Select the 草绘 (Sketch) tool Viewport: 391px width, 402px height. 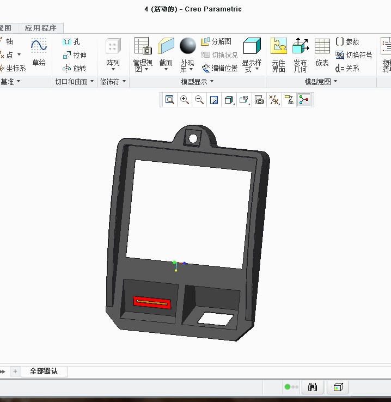point(39,53)
